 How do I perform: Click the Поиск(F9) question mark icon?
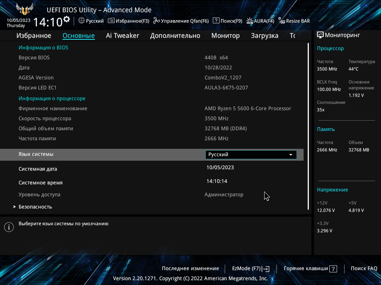[216, 21]
